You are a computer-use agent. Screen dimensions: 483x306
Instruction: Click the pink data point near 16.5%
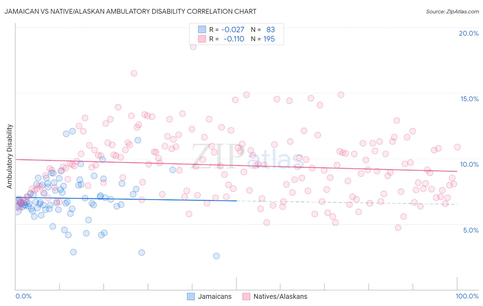click(134, 73)
